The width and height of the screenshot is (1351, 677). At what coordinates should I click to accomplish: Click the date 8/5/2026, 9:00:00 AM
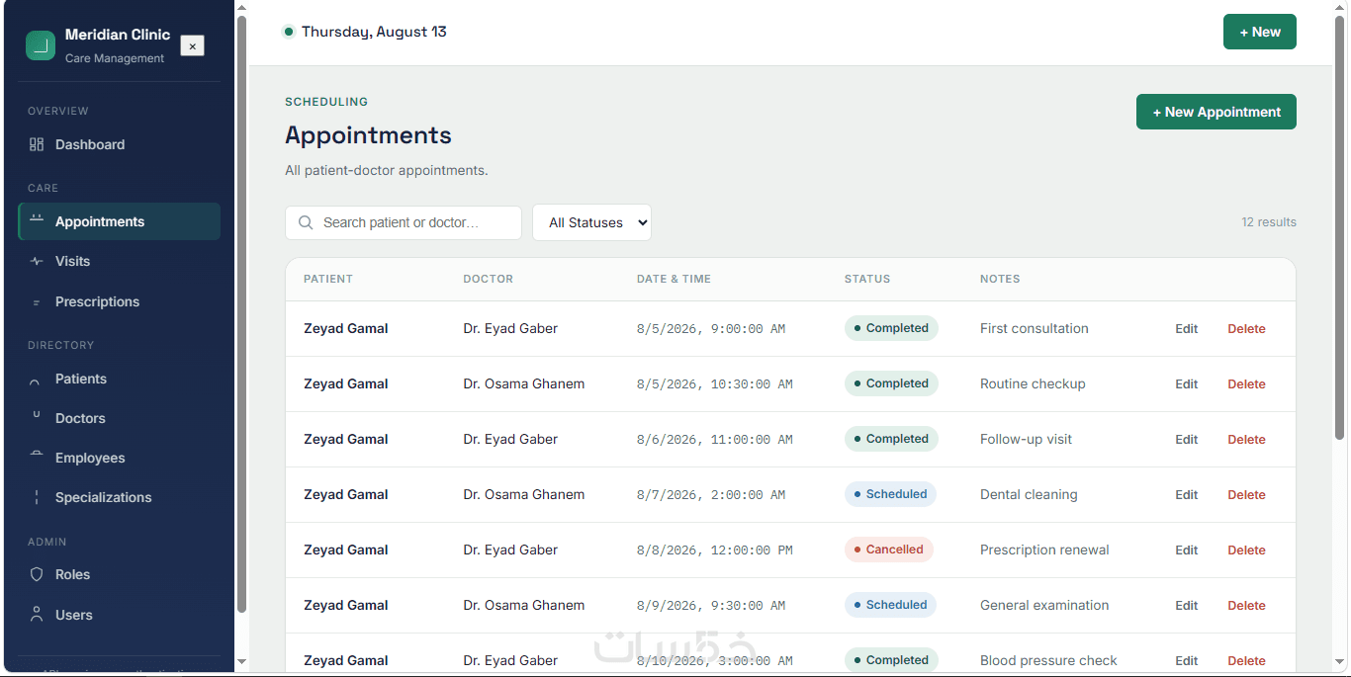711,329
